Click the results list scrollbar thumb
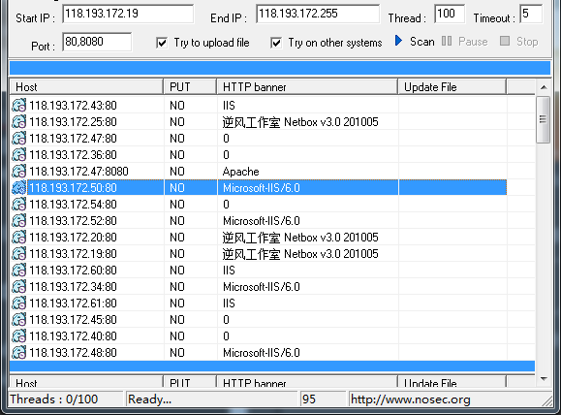The image size is (561, 415). [x=544, y=119]
